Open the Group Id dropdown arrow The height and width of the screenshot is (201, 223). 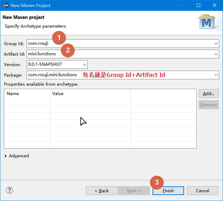click(216, 44)
